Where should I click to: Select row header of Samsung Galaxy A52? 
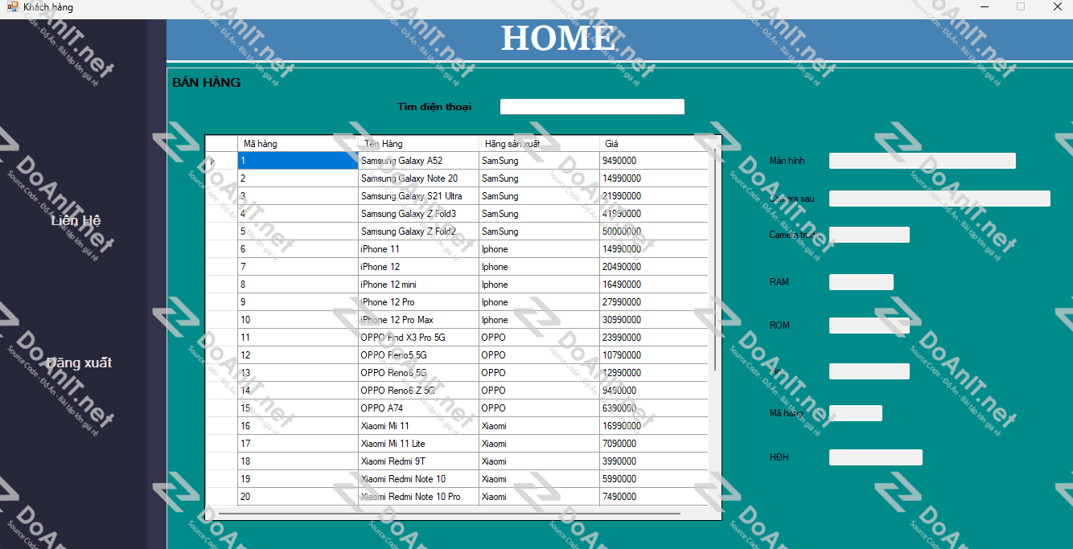click(222, 161)
